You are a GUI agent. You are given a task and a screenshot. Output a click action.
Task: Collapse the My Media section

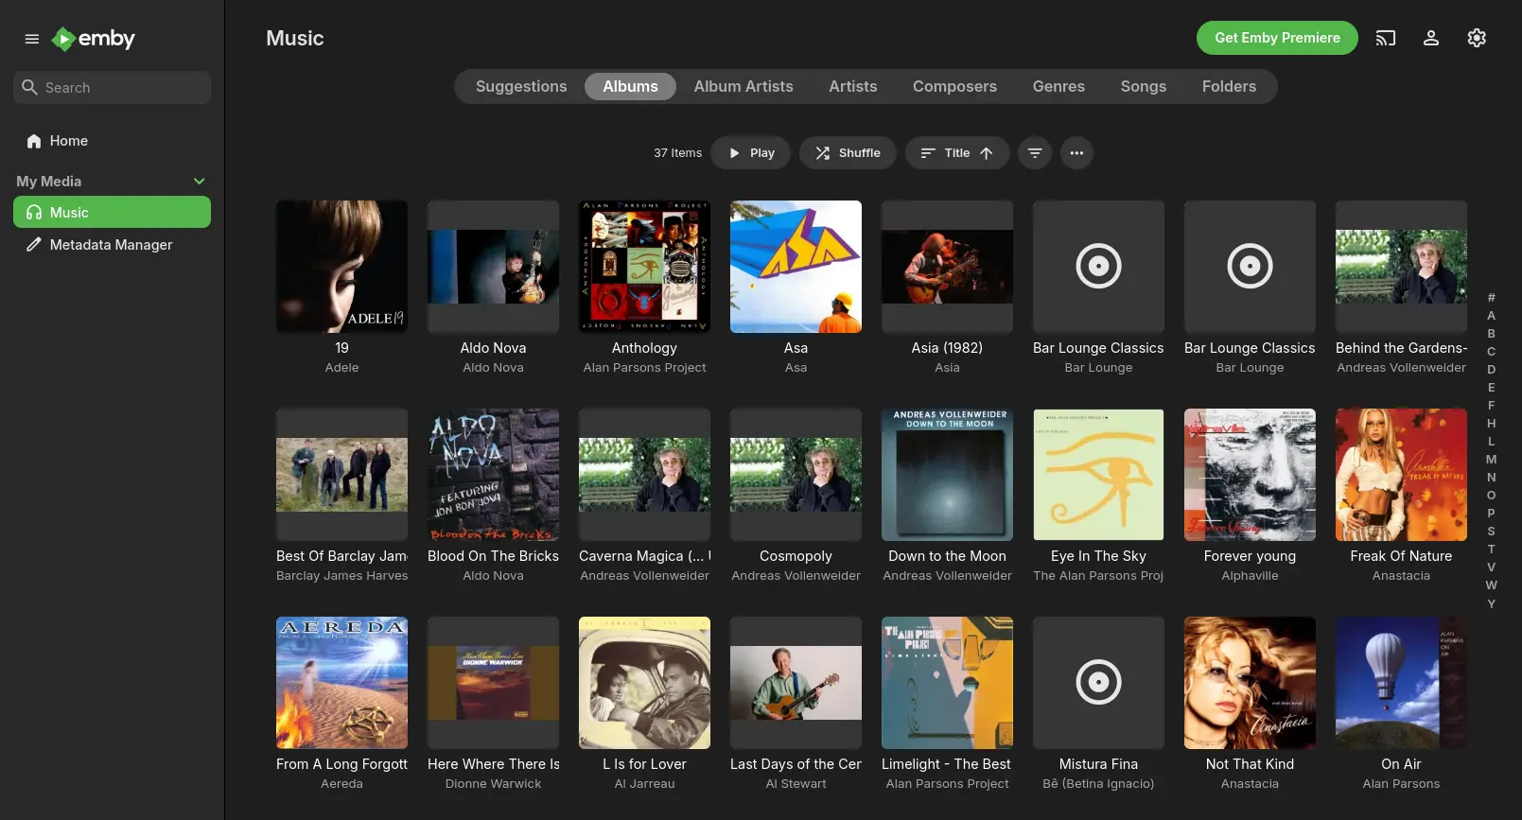coord(199,182)
